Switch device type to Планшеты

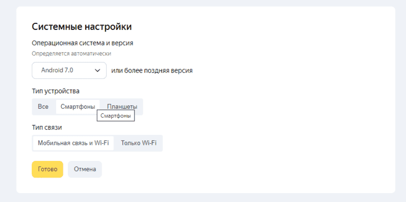pos(122,107)
